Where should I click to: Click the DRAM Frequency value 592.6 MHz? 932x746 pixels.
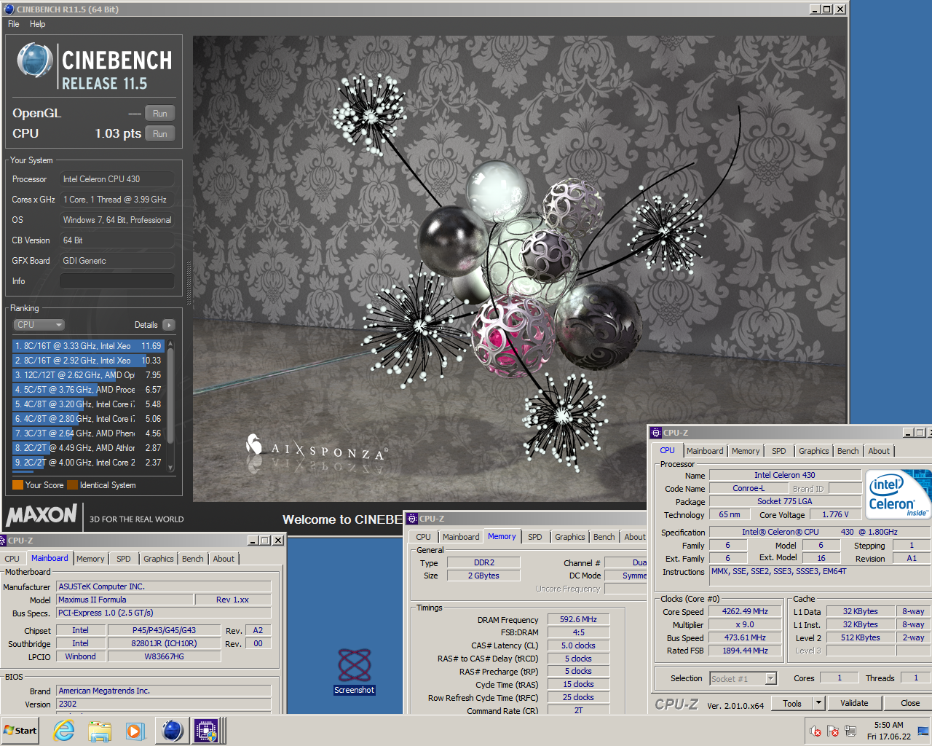click(x=578, y=619)
